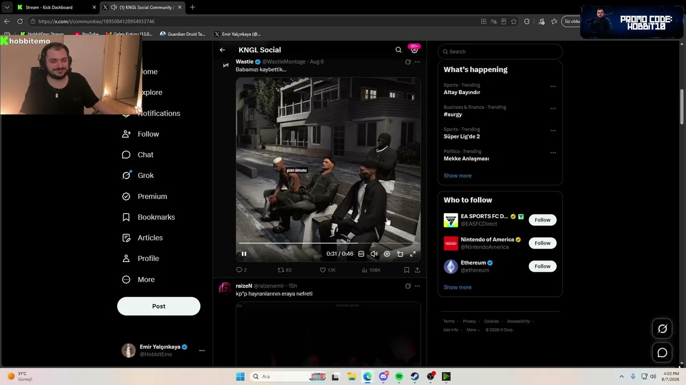Seek on the video progress bar

(328, 243)
